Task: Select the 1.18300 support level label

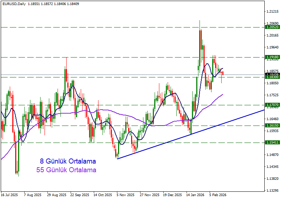Action: pyautogui.click(x=272, y=77)
